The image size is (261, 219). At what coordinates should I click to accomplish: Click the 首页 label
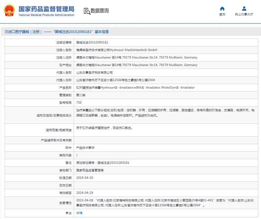(222, 14)
